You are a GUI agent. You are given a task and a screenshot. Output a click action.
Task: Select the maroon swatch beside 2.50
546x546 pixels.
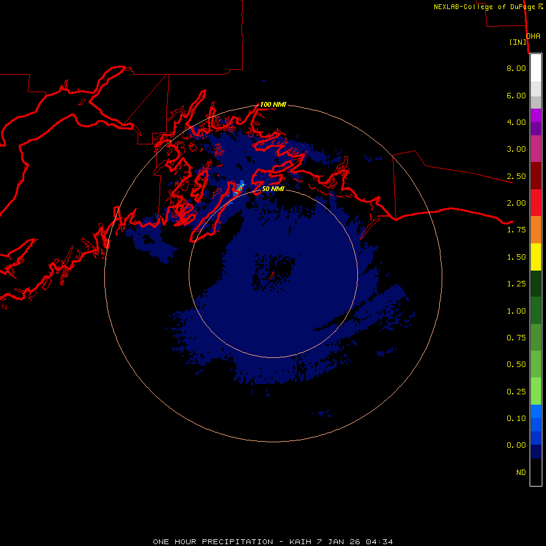pos(536,176)
